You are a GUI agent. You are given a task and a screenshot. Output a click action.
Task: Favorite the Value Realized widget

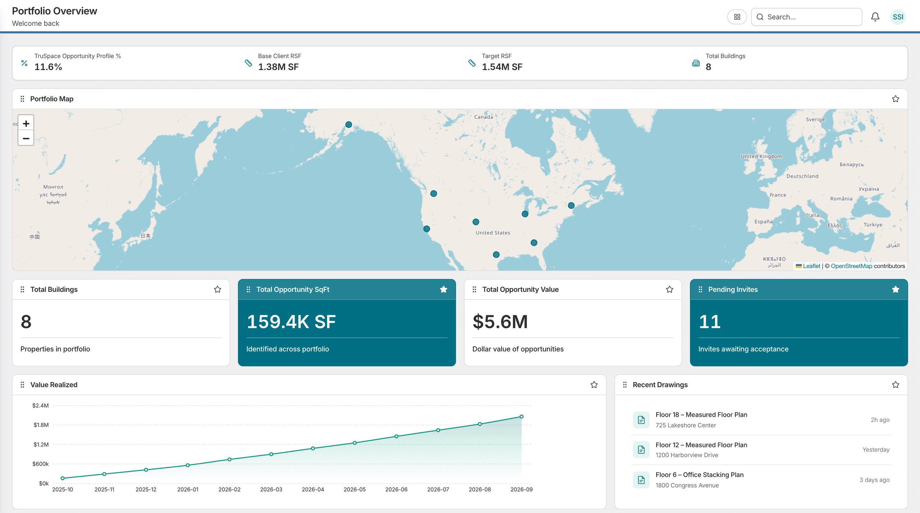point(594,385)
